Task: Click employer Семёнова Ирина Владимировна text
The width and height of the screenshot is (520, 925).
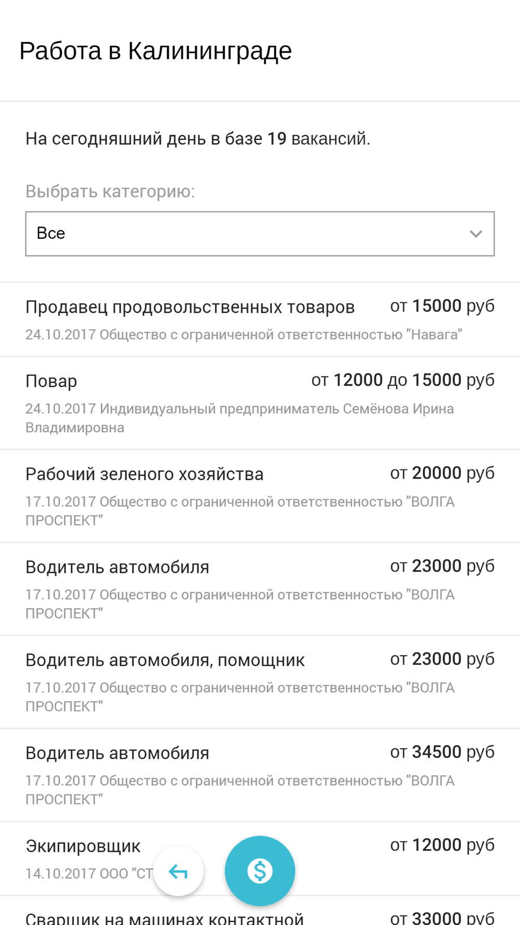Action: tap(240, 418)
